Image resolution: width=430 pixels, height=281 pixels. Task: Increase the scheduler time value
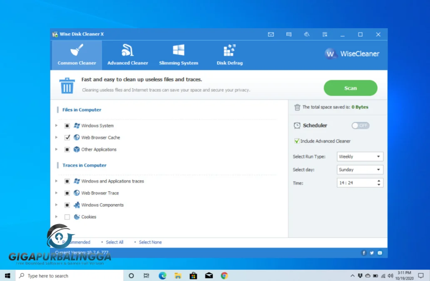(x=379, y=181)
